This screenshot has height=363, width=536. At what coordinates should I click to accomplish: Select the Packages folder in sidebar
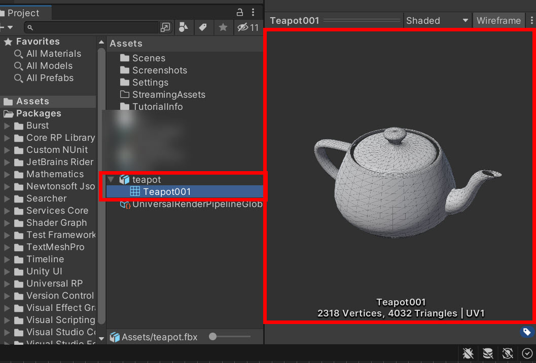click(48, 113)
